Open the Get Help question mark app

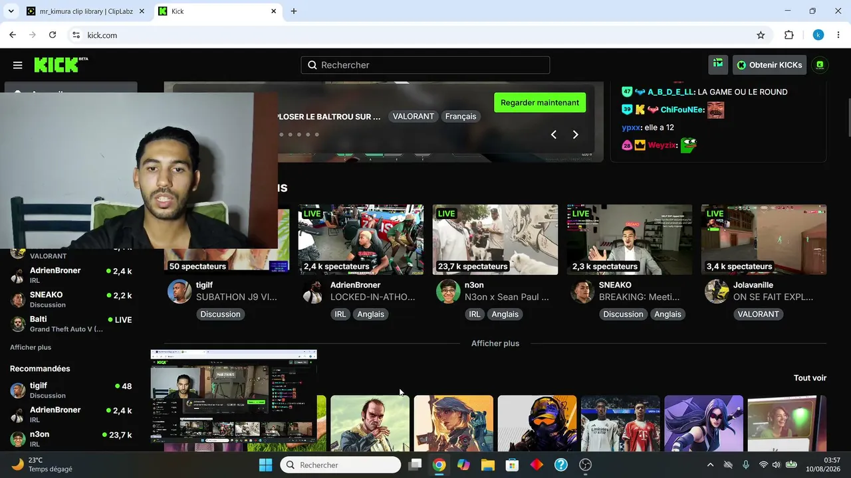tap(561, 465)
